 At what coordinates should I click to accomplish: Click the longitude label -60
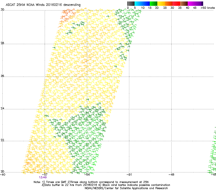[x=3, y=175]
